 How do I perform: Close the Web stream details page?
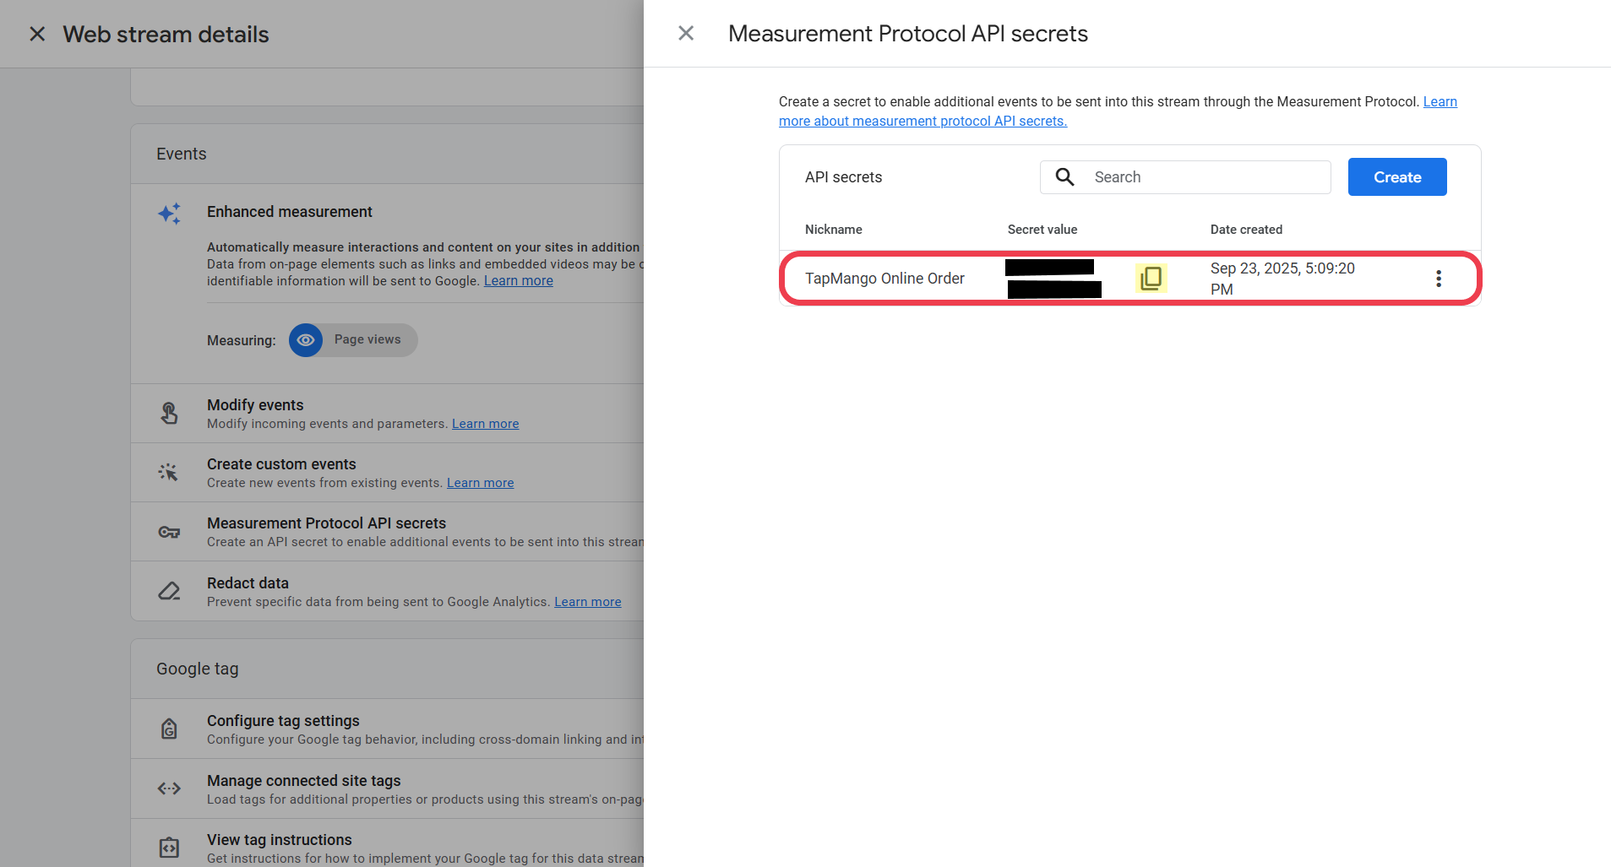pyautogui.click(x=37, y=34)
